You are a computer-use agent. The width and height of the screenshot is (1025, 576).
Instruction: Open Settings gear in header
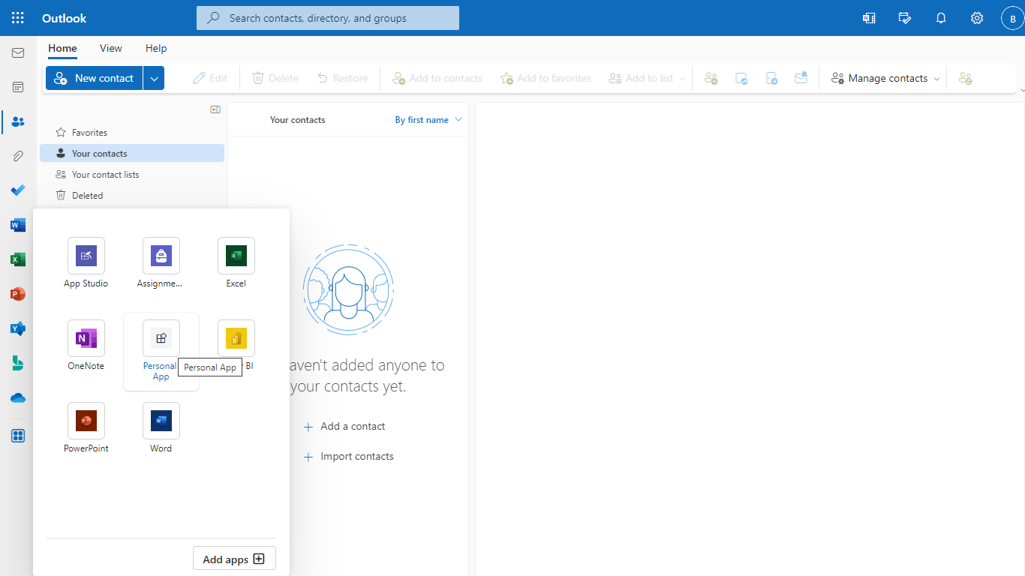click(977, 18)
